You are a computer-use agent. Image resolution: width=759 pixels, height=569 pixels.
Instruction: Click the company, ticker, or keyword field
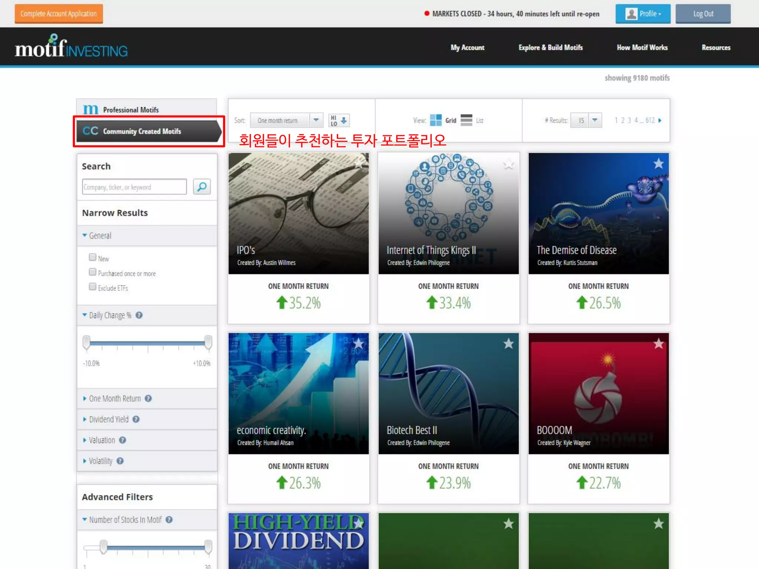tap(134, 187)
